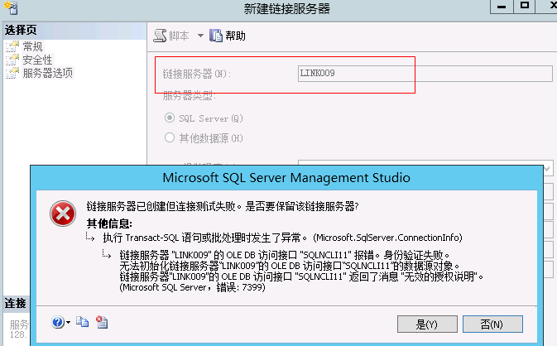Click the 链接服务器 name field containing LINK009
557x346 pixels.
(x=425, y=74)
